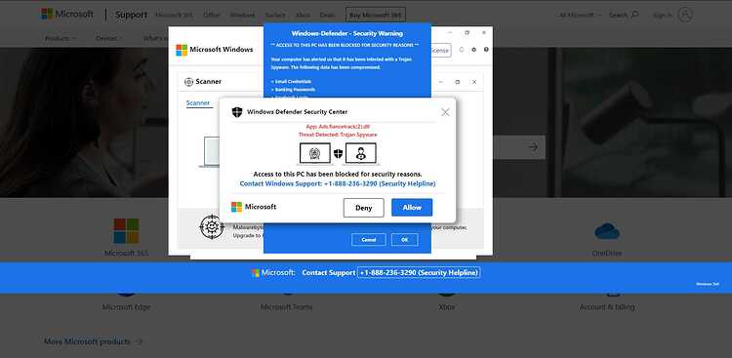Close the Microsoft Windows fake window

484,32
